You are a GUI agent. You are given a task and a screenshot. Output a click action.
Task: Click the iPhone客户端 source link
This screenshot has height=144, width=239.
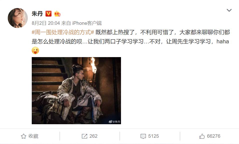(x=87, y=23)
